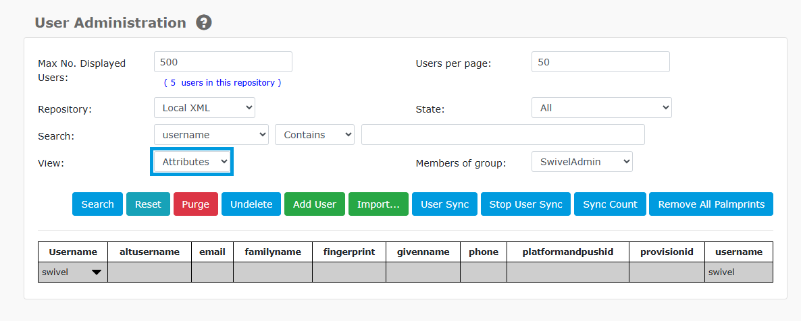The height and width of the screenshot is (321, 801).
Task: Click the altusername column header
Action: [150, 252]
